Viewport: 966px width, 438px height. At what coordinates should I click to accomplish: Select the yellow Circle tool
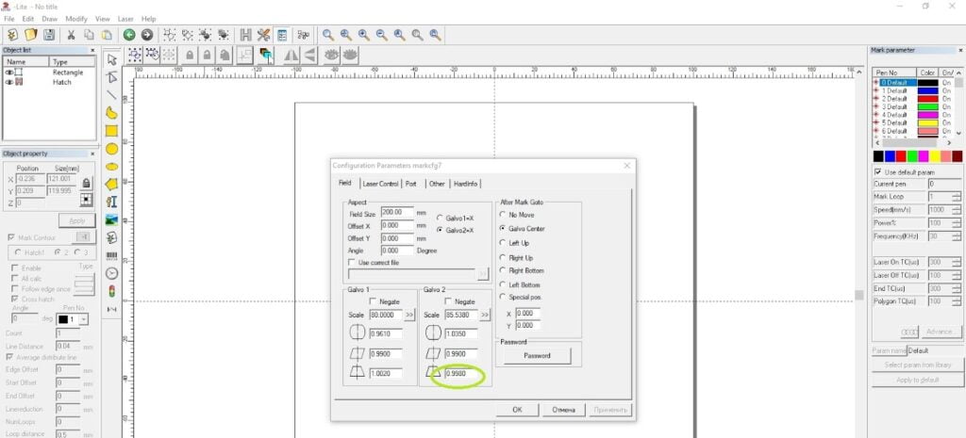tap(111, 148)
